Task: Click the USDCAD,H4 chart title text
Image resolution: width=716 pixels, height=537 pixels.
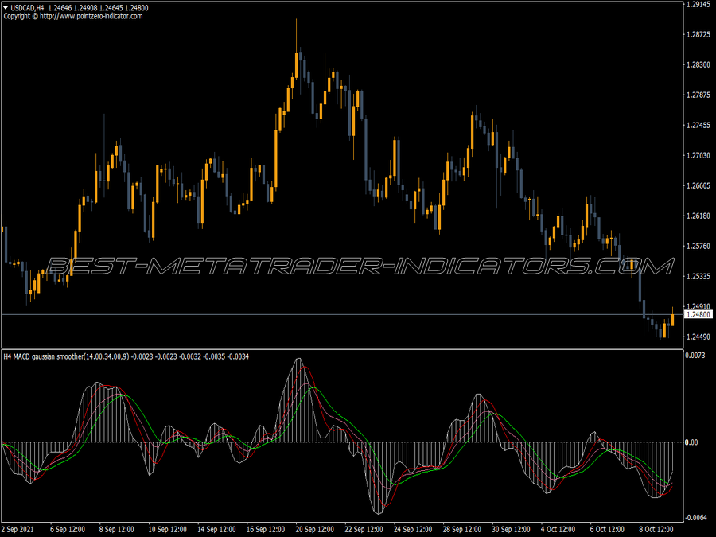Action: pyautogui.click(x=27, y=8)
